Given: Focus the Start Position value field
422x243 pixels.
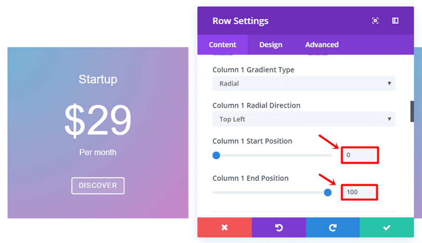Looking at the screenshot, I should 360,155.
